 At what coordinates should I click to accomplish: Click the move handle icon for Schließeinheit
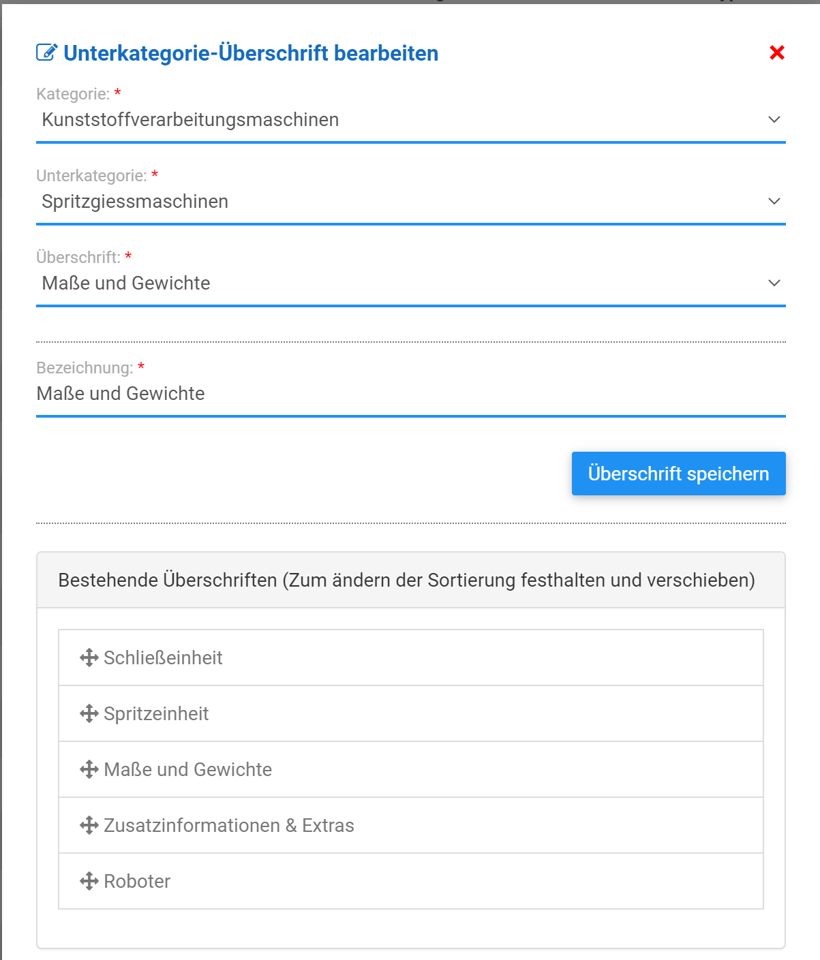coord(89,657)
